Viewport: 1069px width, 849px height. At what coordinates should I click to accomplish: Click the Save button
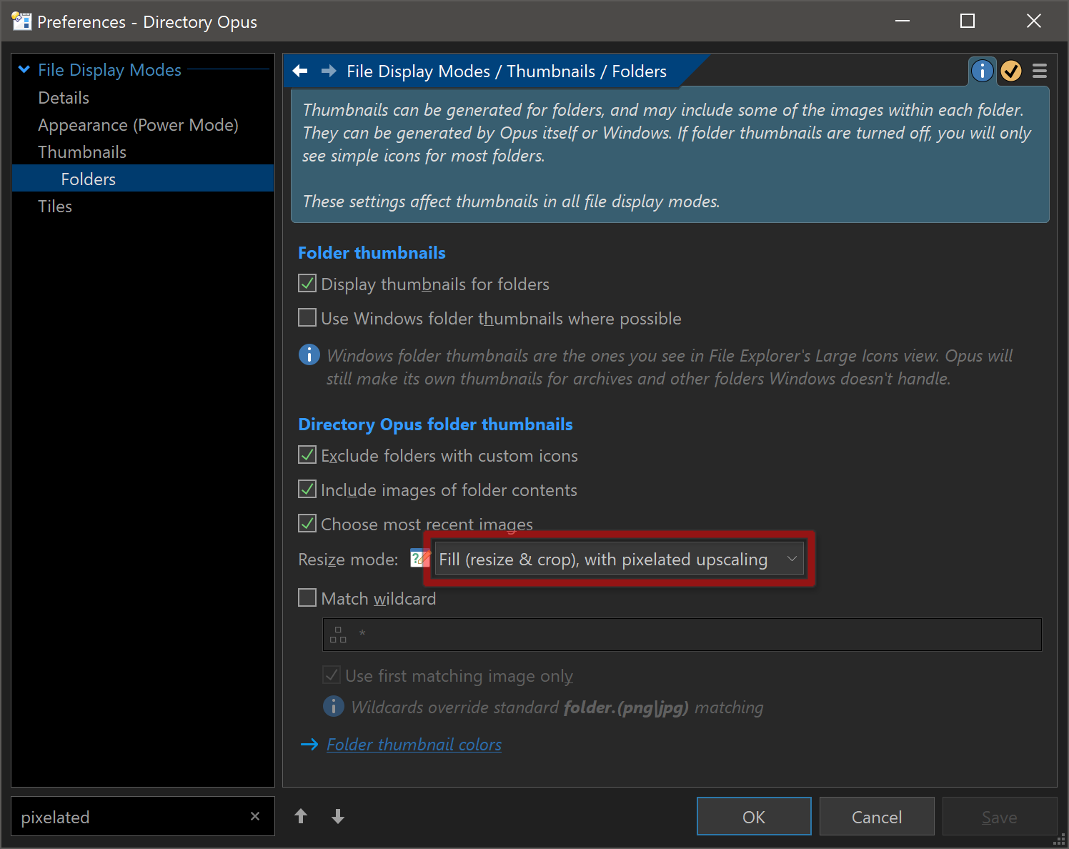click(x=1000, y=816)
